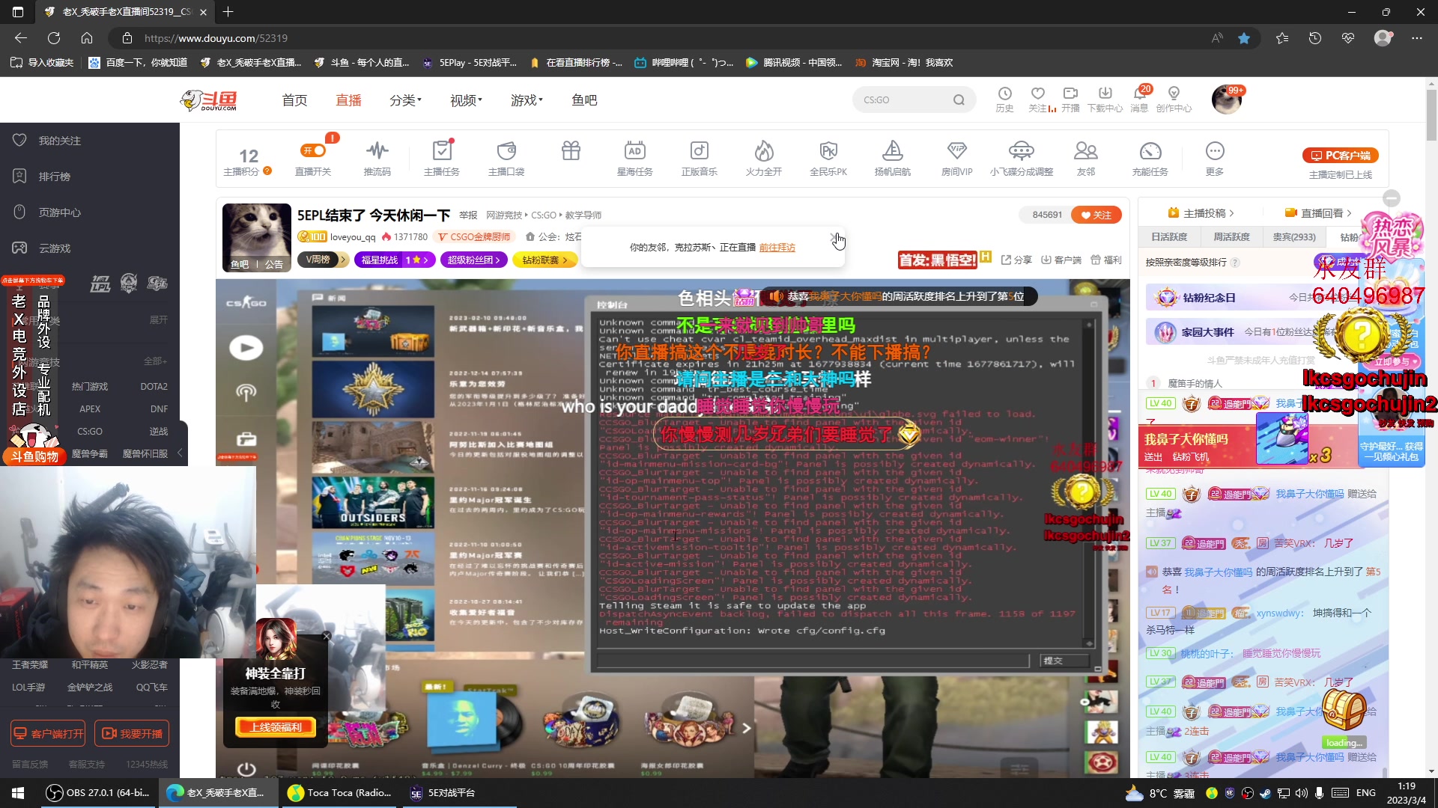
Task: Open 推流码 stream key icon
Action: 377,150
